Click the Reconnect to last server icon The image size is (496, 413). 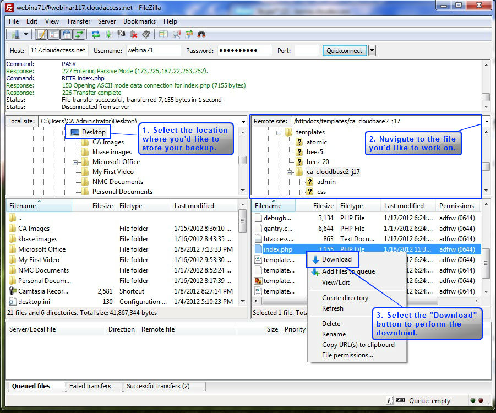pyautogui.click(x=146, y=34)
